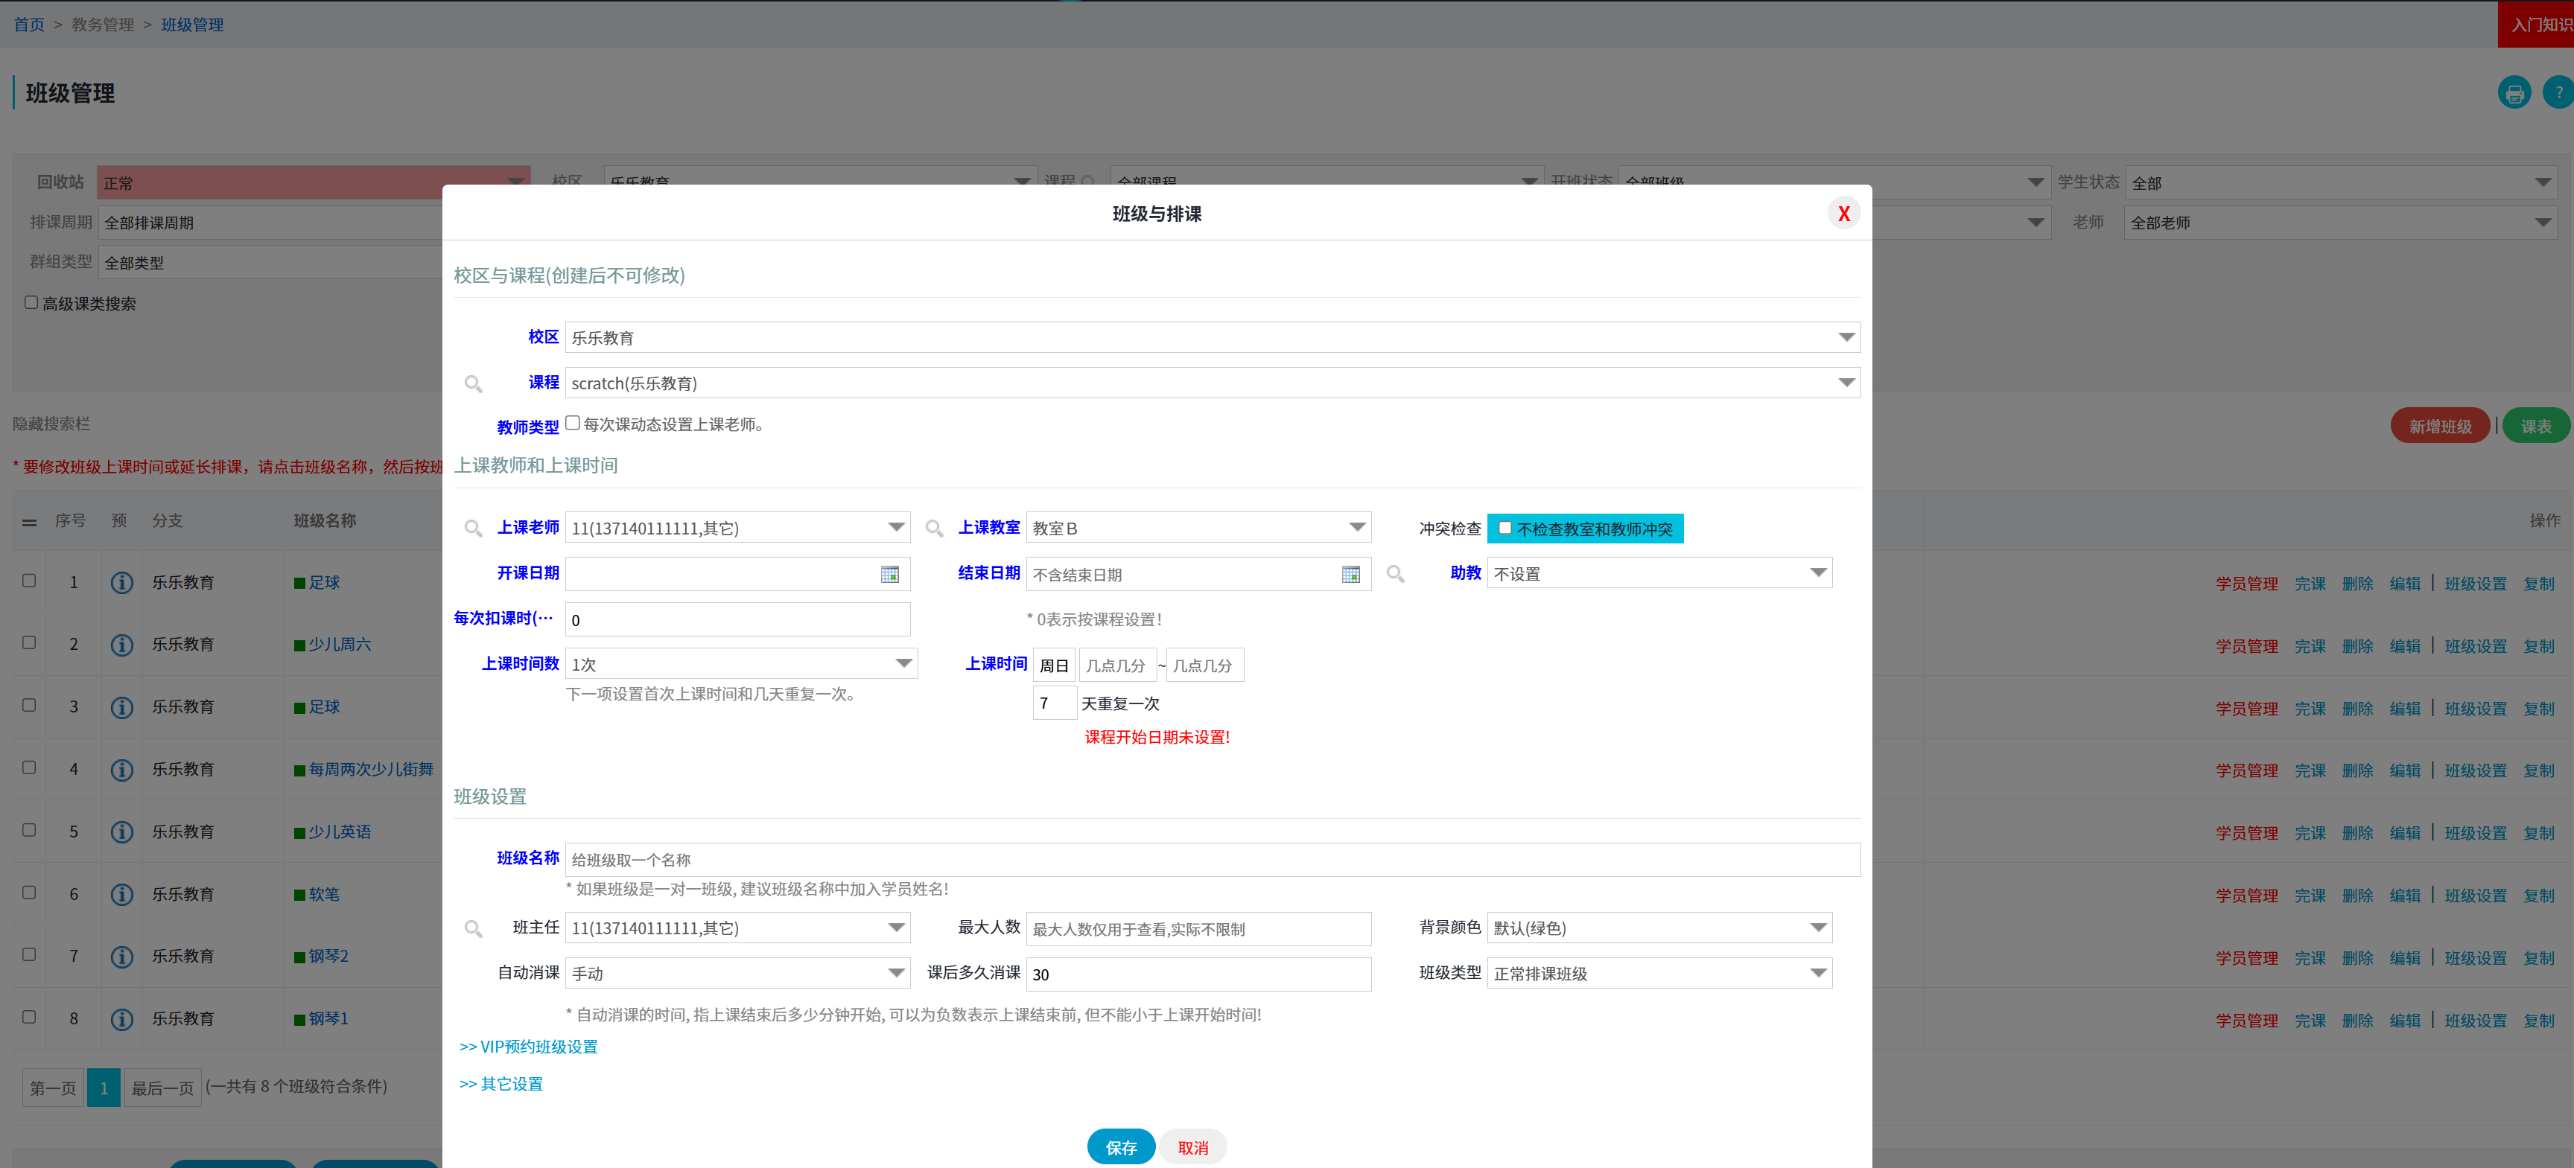Check 不检查教室和教师冲突 option
This screenshot has height=1168, width=2574.
point(1504,529)
